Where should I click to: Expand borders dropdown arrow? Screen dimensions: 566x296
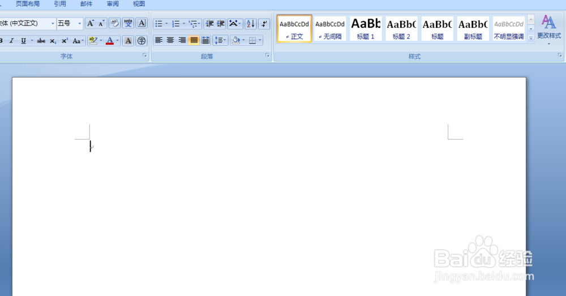tap(260, 40)
